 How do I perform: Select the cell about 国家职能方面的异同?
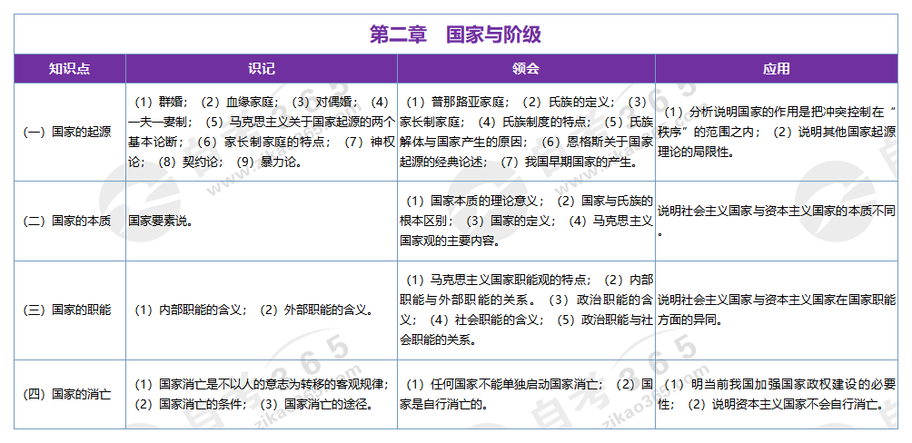(777, 310)
